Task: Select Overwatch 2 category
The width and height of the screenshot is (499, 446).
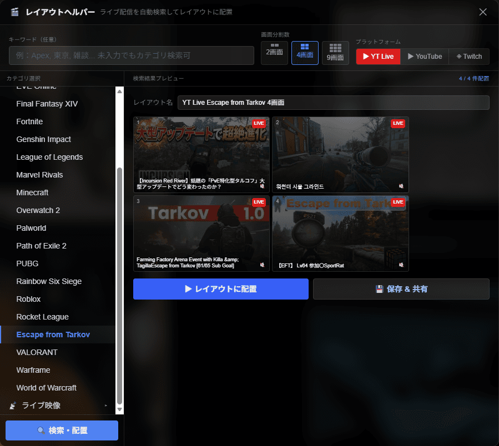Action: (x=58, y=210)
